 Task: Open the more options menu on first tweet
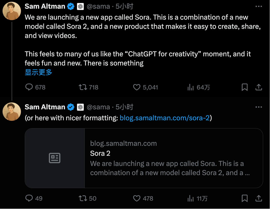259,7
